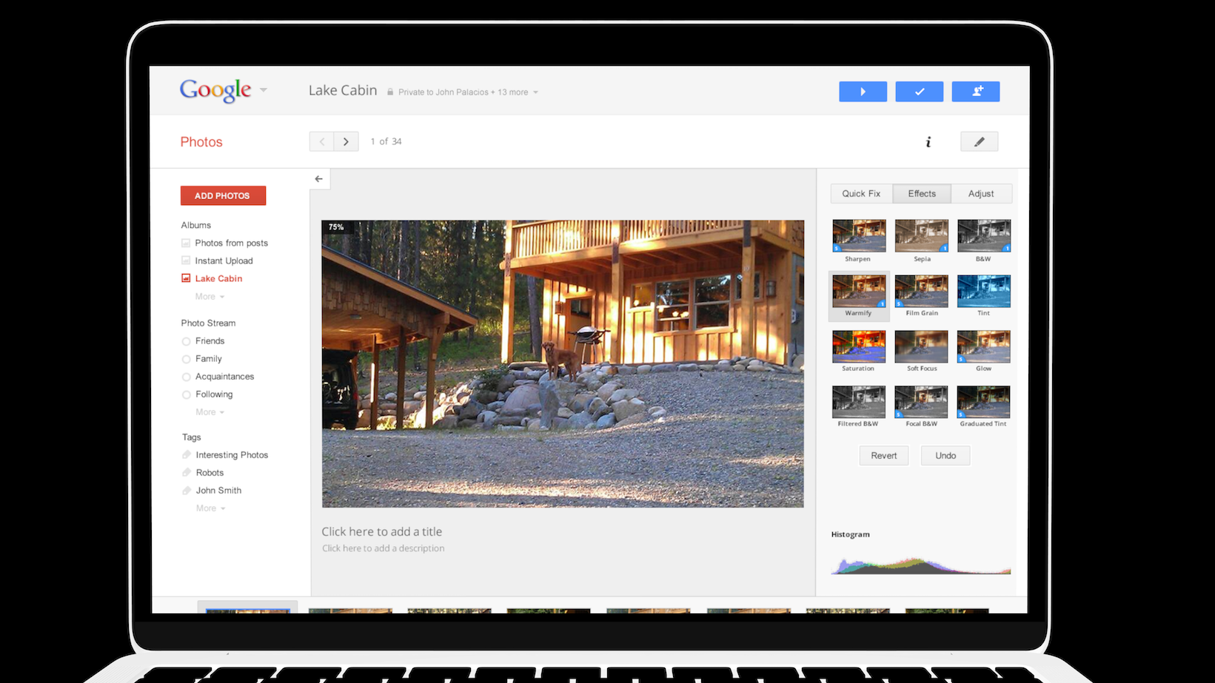Start the slideshow with the play button
This screenshot has height=683, width=1215.
[x=863, y=92]
